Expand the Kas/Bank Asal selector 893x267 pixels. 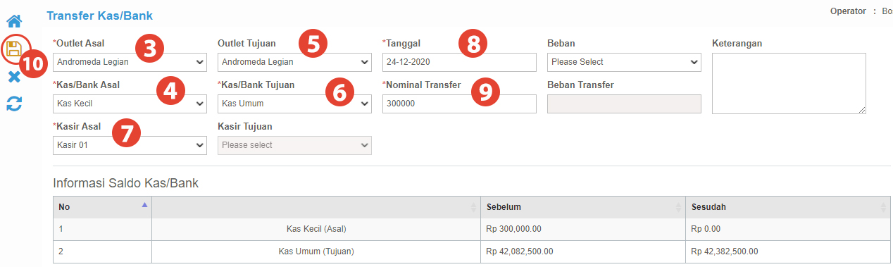(130, 104)
